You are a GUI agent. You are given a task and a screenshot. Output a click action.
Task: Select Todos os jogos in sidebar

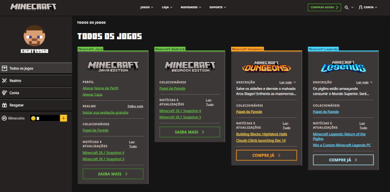coord(36,68)
